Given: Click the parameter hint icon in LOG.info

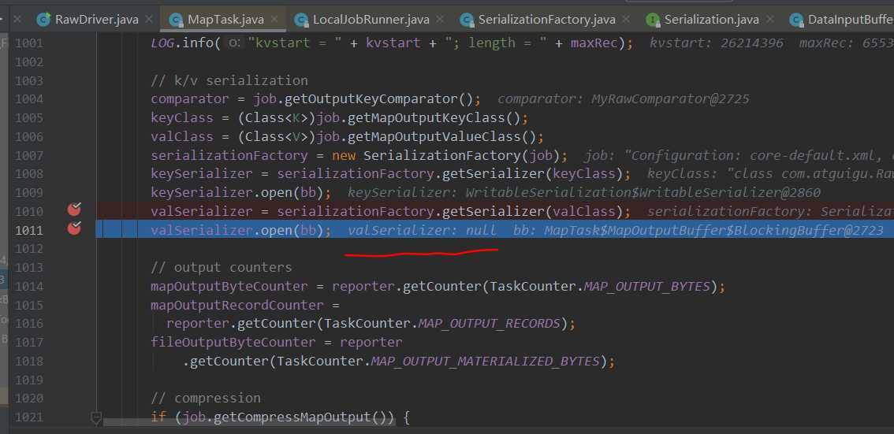Looking at the screenshot, I should point(234,43).
